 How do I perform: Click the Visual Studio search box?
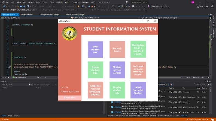[113, 2]
